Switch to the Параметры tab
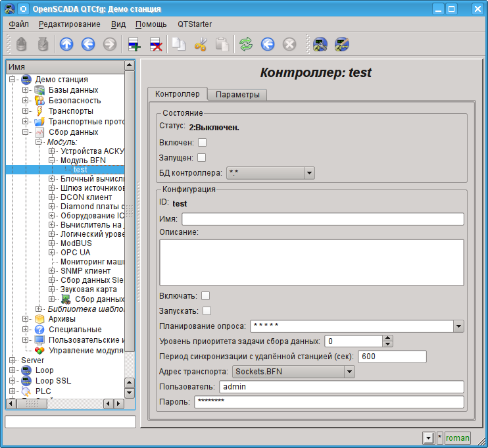 point(237,95)
